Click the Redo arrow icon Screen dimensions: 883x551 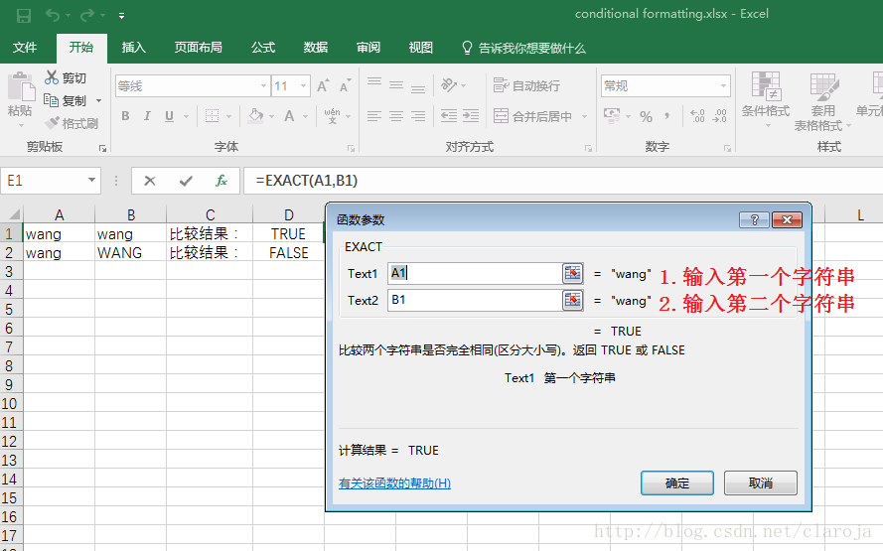[87, 15]
